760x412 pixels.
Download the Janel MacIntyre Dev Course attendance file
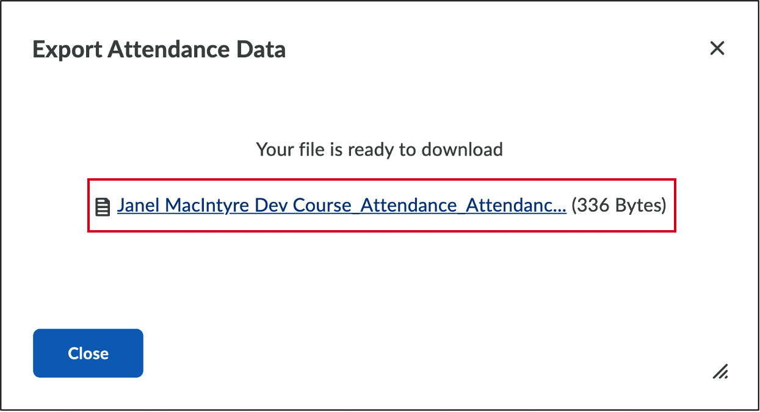pyautogui.click(x=341, y=206)
